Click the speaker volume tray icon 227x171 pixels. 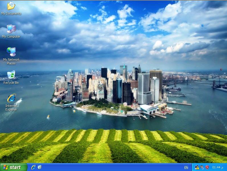pos(202,167)
